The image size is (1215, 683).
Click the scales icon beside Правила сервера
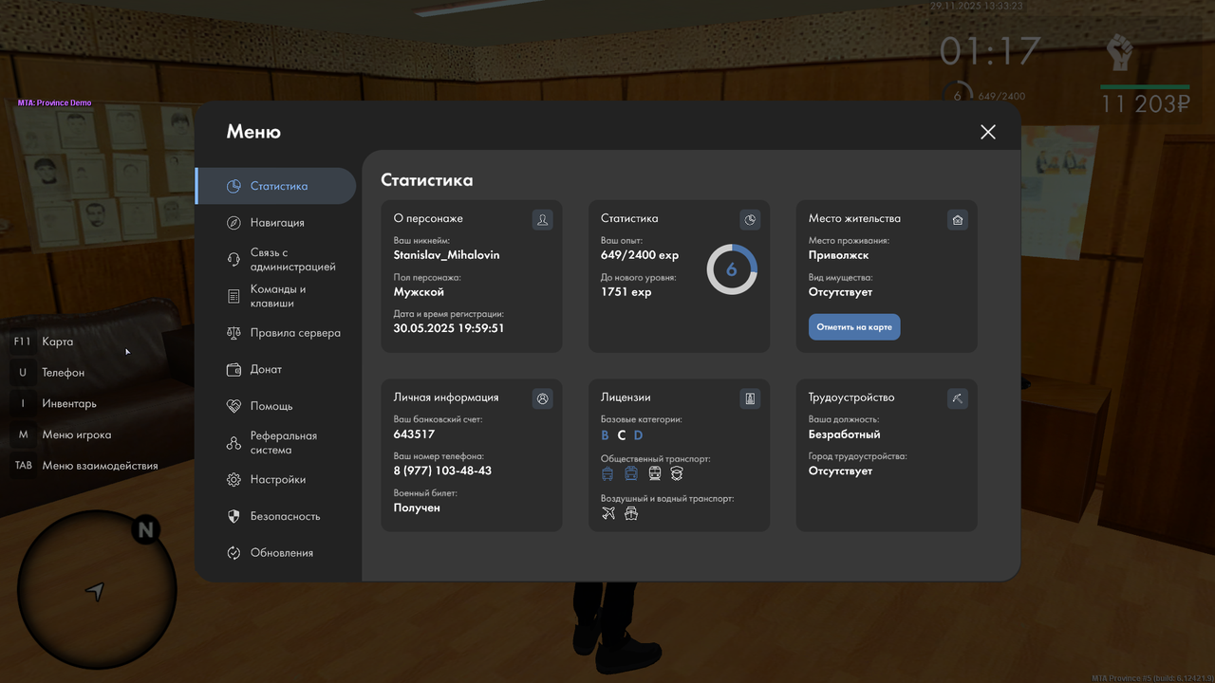tap(234, 333)
